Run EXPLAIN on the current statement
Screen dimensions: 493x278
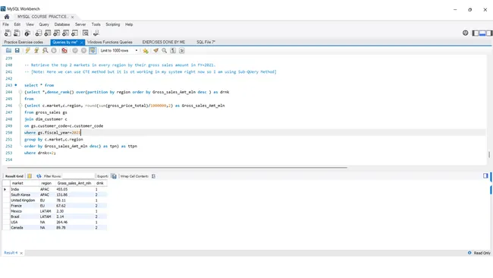tap(46, 50)
